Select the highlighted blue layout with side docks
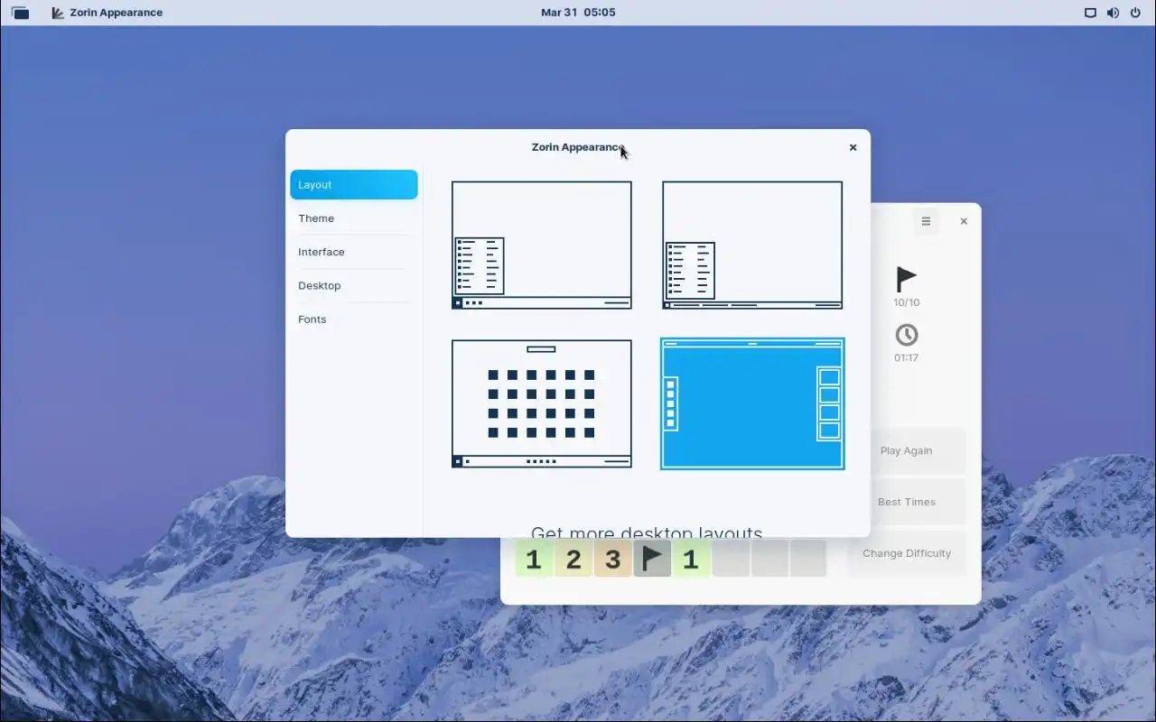 (752, 403)
